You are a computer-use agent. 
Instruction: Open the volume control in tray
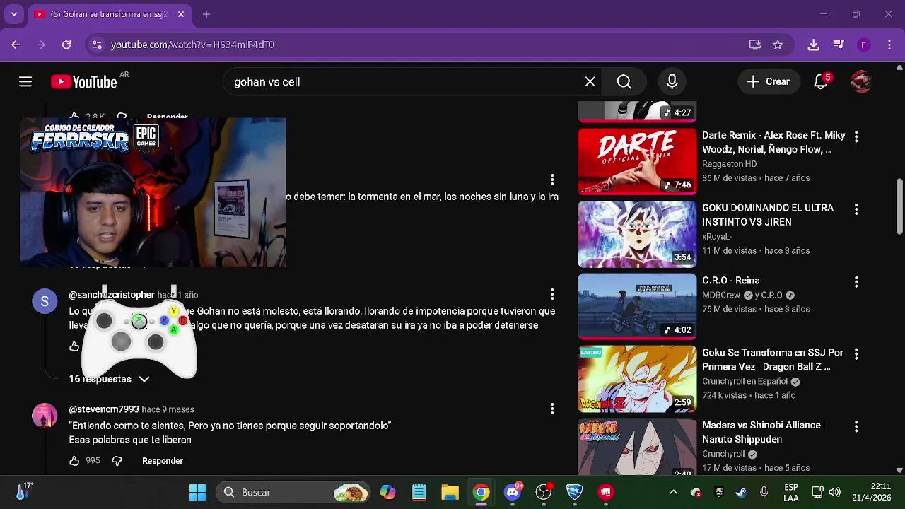835,492
